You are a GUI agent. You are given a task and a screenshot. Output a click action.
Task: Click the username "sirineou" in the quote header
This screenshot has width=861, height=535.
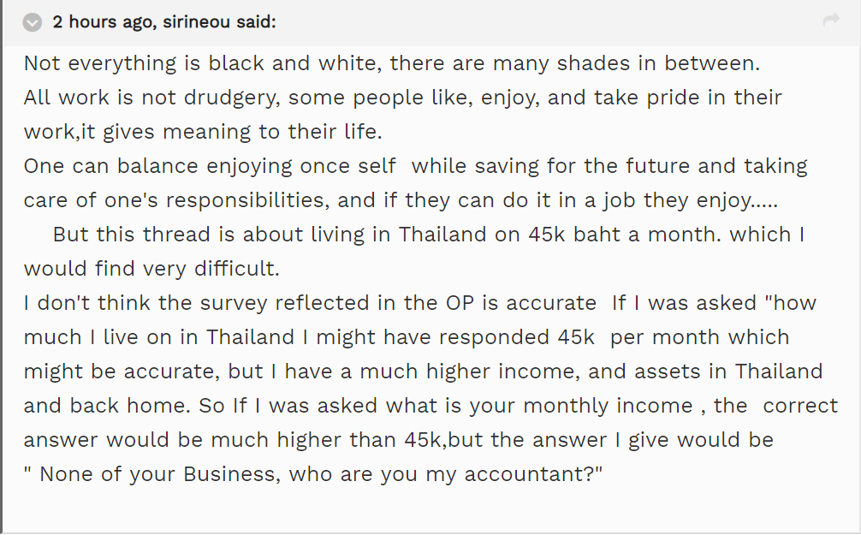point(197,22)
